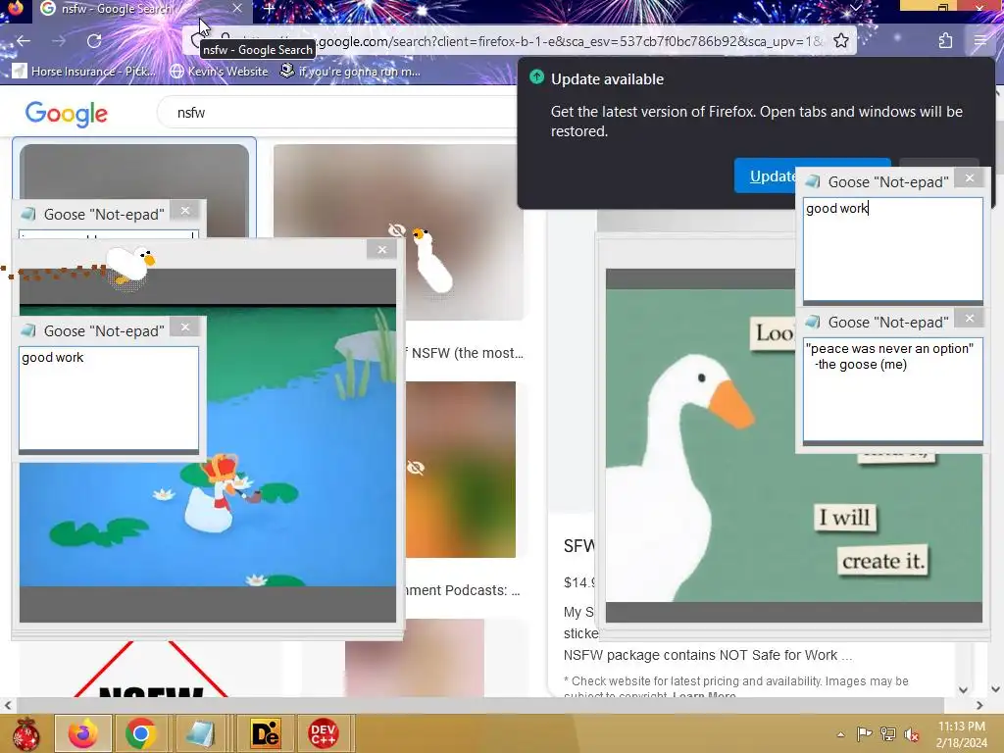Open the '...ment Podcasts: ...' result title
Screen dimensions: 1004x753
[464, 590]
